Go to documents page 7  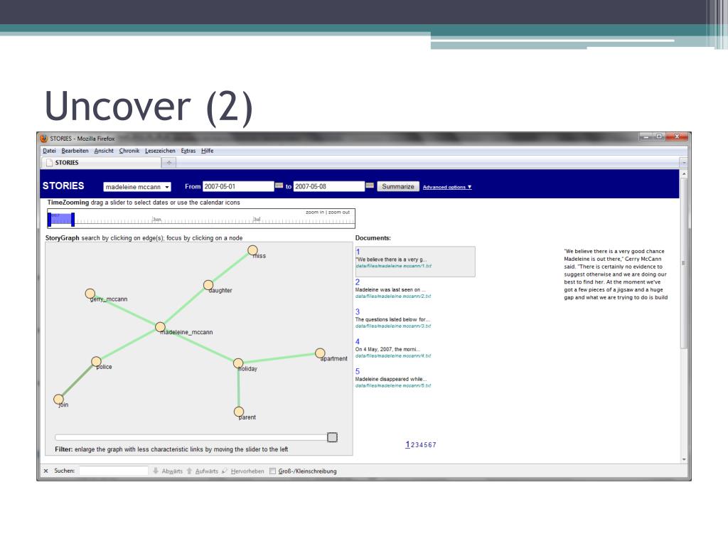(x=434, y=445)
